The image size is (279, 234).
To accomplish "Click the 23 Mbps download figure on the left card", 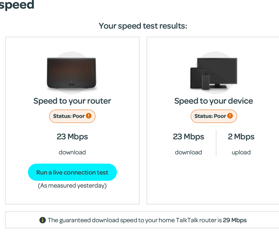I will 72,136.
